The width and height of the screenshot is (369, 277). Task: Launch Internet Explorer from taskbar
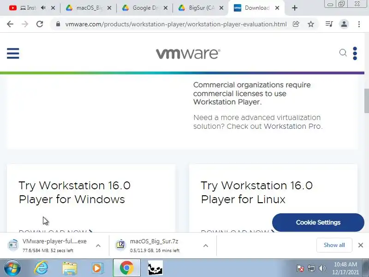point(41,268)
